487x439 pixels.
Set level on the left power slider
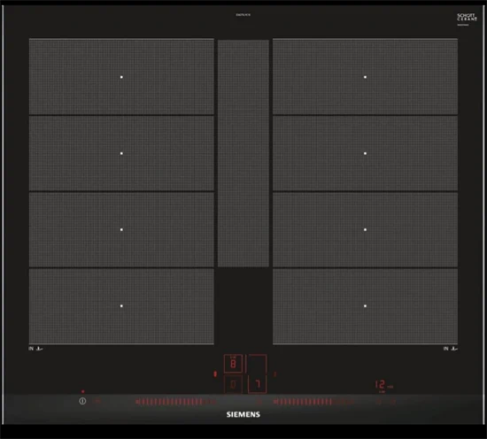click(x=175, y=402)
